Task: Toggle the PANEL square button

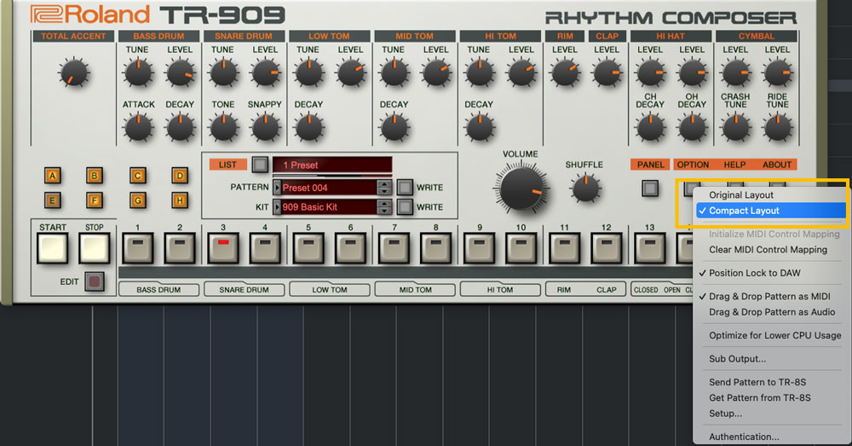Action: tap(650, 188)
